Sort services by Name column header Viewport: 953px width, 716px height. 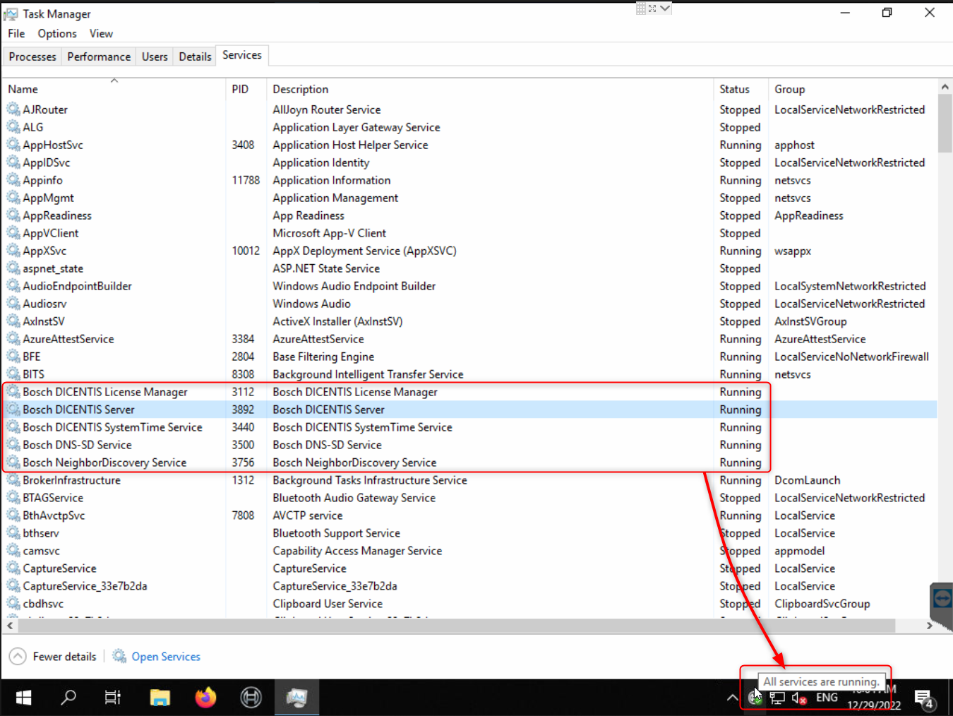click(x=23, y=90)
